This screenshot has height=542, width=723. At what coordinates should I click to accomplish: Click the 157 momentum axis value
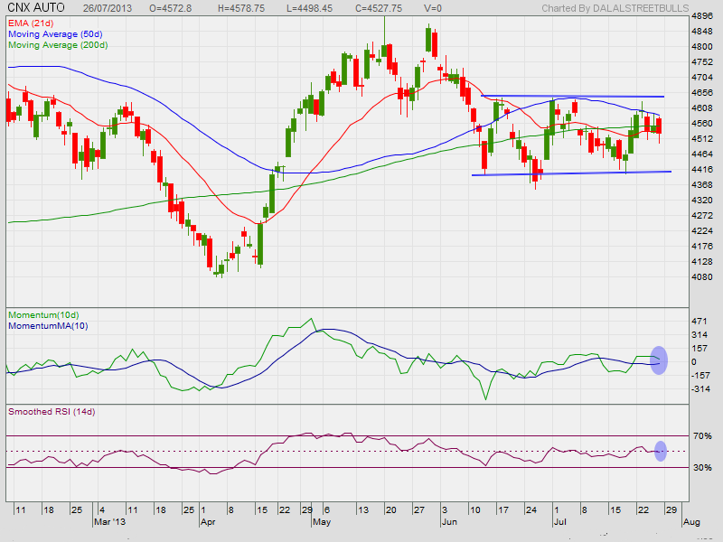pyautogui.click(x=700, y=349)
